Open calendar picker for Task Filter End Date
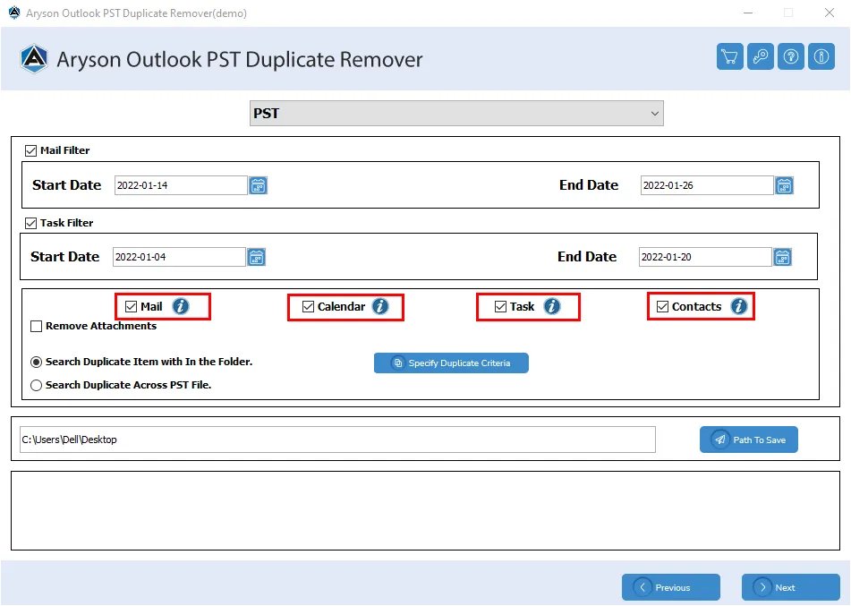The width and height of the screenshot is (851, 606). pos(782,257)
